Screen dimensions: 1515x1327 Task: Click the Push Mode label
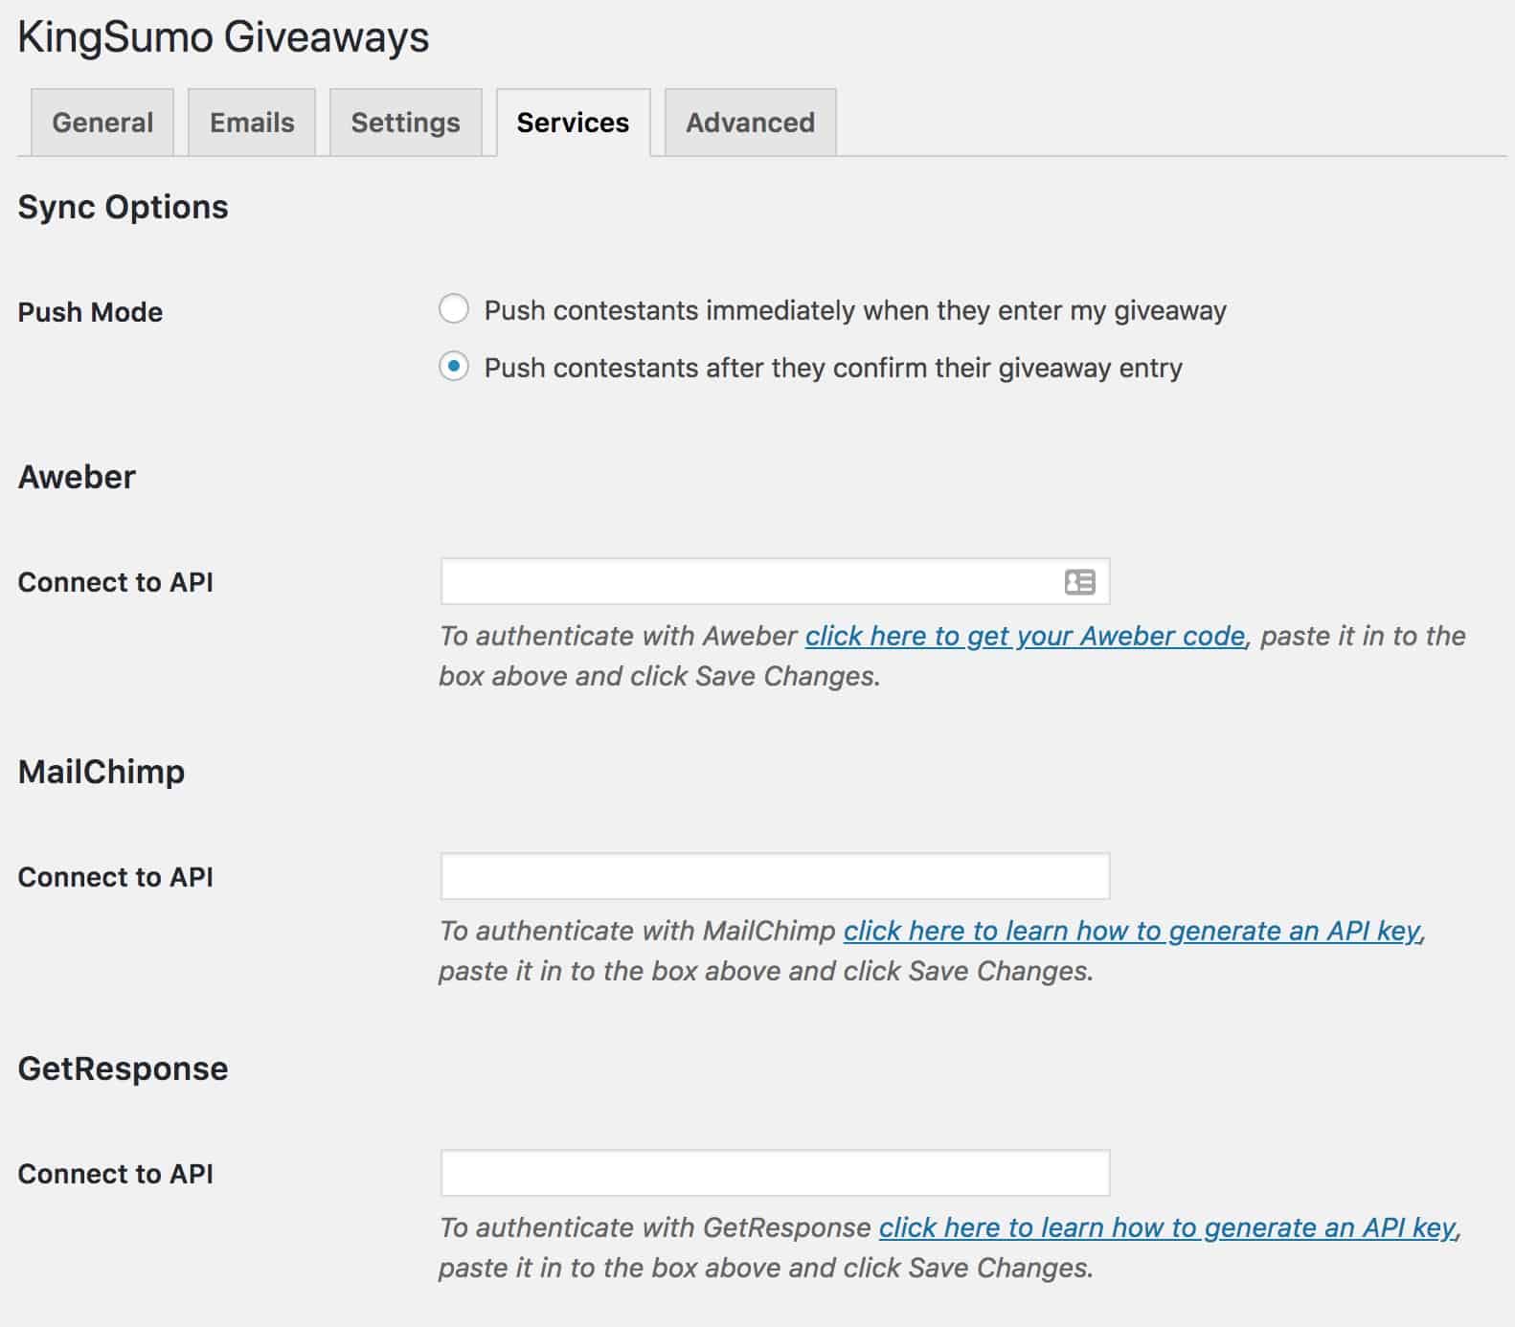pyautogui.click(x=90, y=312)
